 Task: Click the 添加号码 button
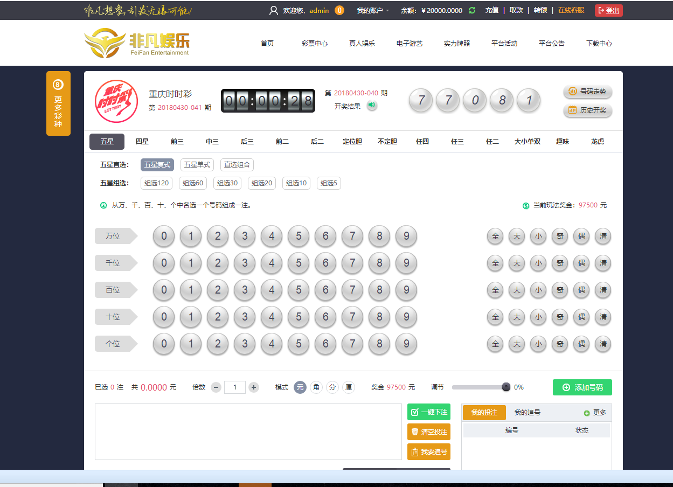click(x=582, y=387)
